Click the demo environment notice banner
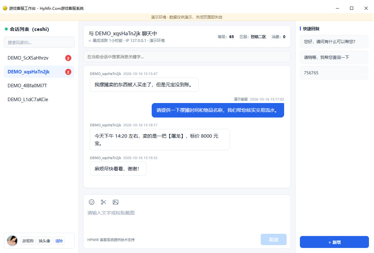Image resolution: width=374 pixels, height=253 pixels. pos(187,17)
